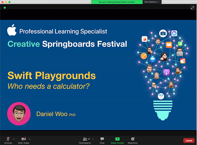Click the blue video camera icon in the slide
This screenshot has width=197, height=145.
point(174,33)
